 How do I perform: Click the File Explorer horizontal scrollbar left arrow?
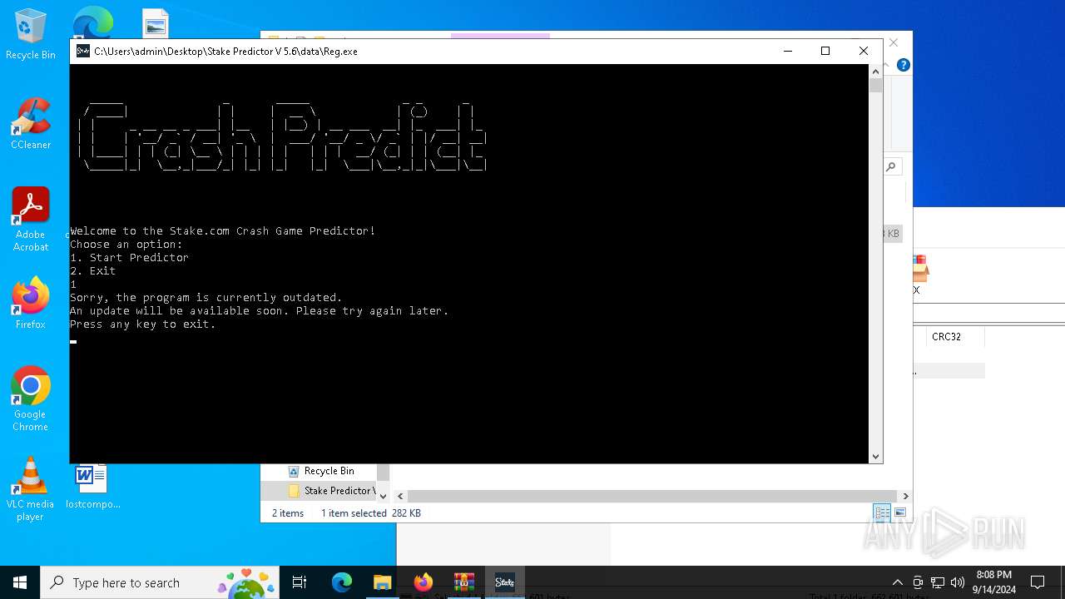400,496
